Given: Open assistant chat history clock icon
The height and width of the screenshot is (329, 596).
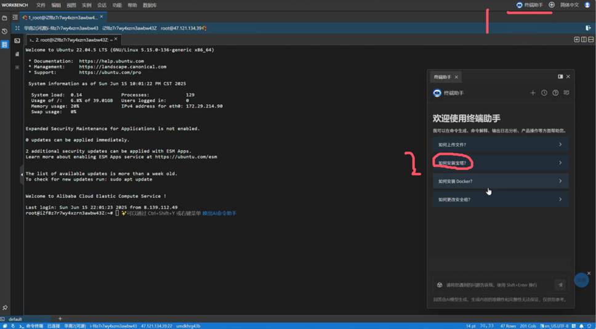Looking at the screenshot, I should coord(544,93).
